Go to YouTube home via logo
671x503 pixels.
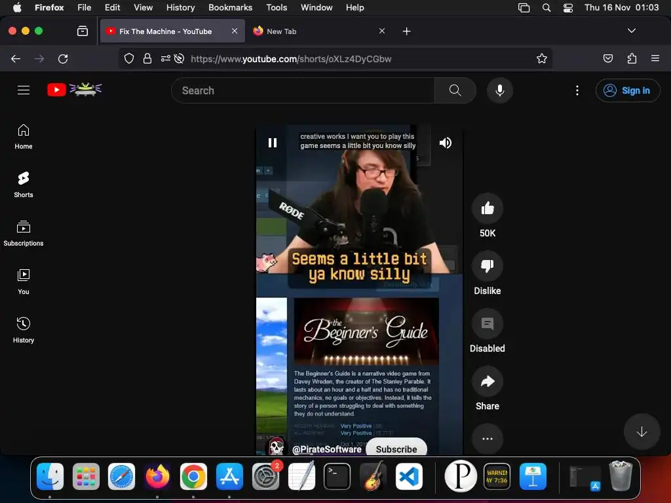(74, 89)
